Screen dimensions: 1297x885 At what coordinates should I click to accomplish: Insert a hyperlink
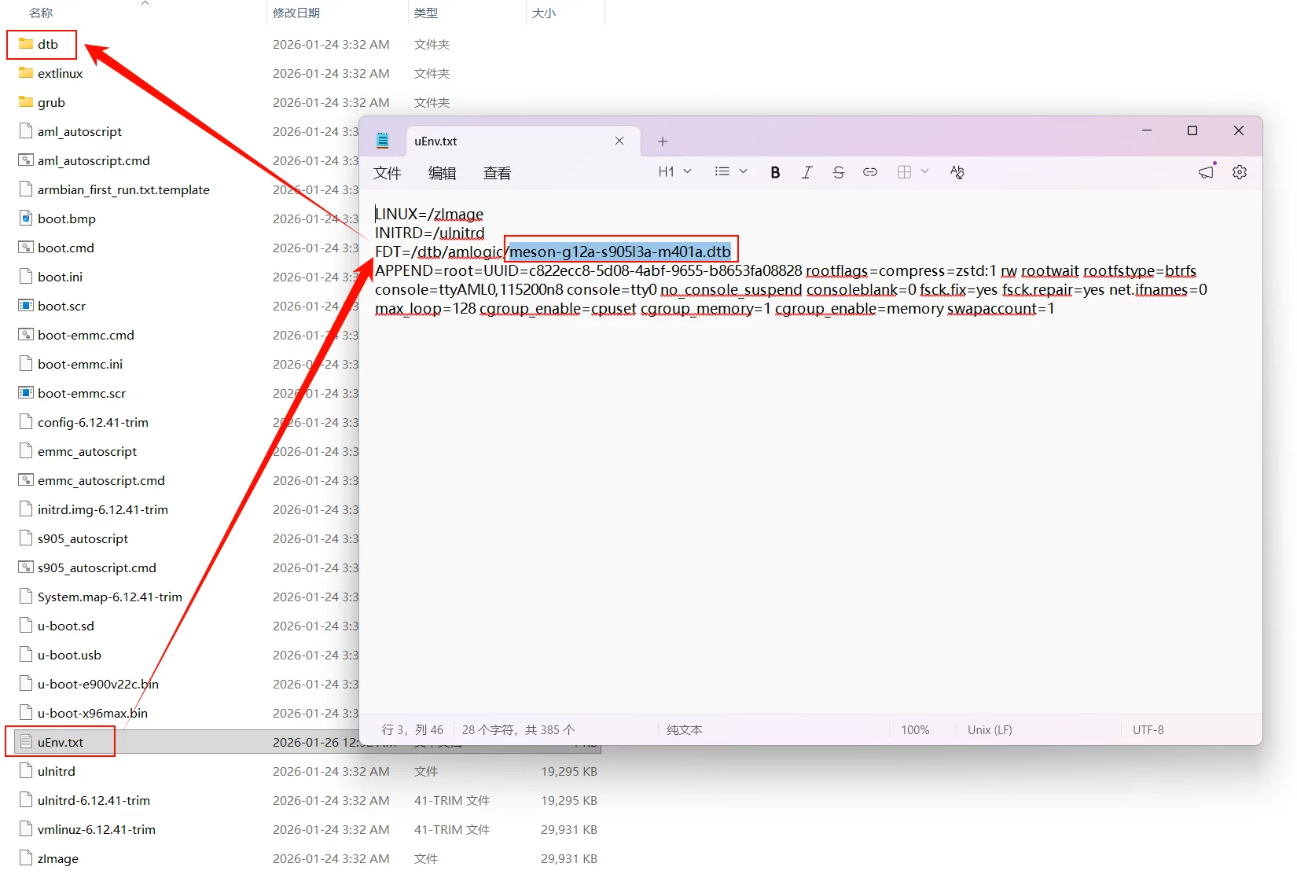[x=869, y=172]
